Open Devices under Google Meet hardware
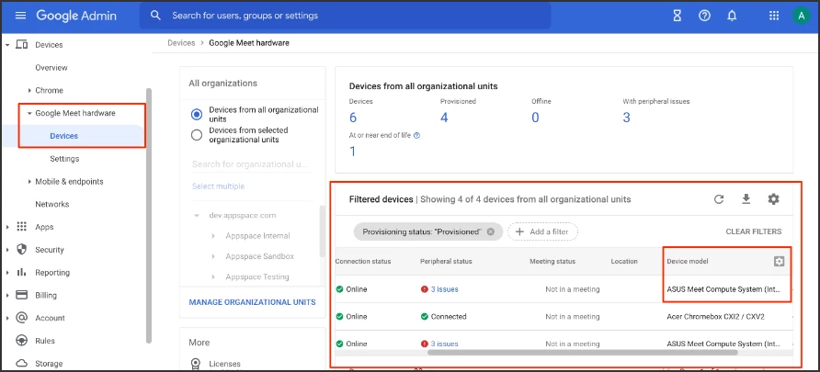The image size is (820, 372). [x=63, y=136]
